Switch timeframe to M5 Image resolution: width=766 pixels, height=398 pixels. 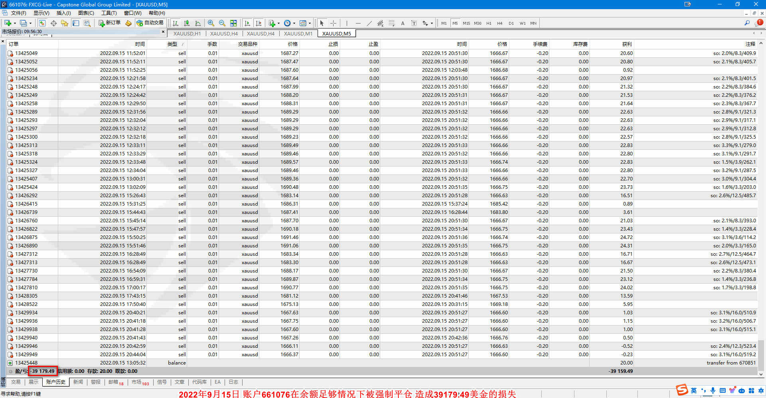point(455,23)
